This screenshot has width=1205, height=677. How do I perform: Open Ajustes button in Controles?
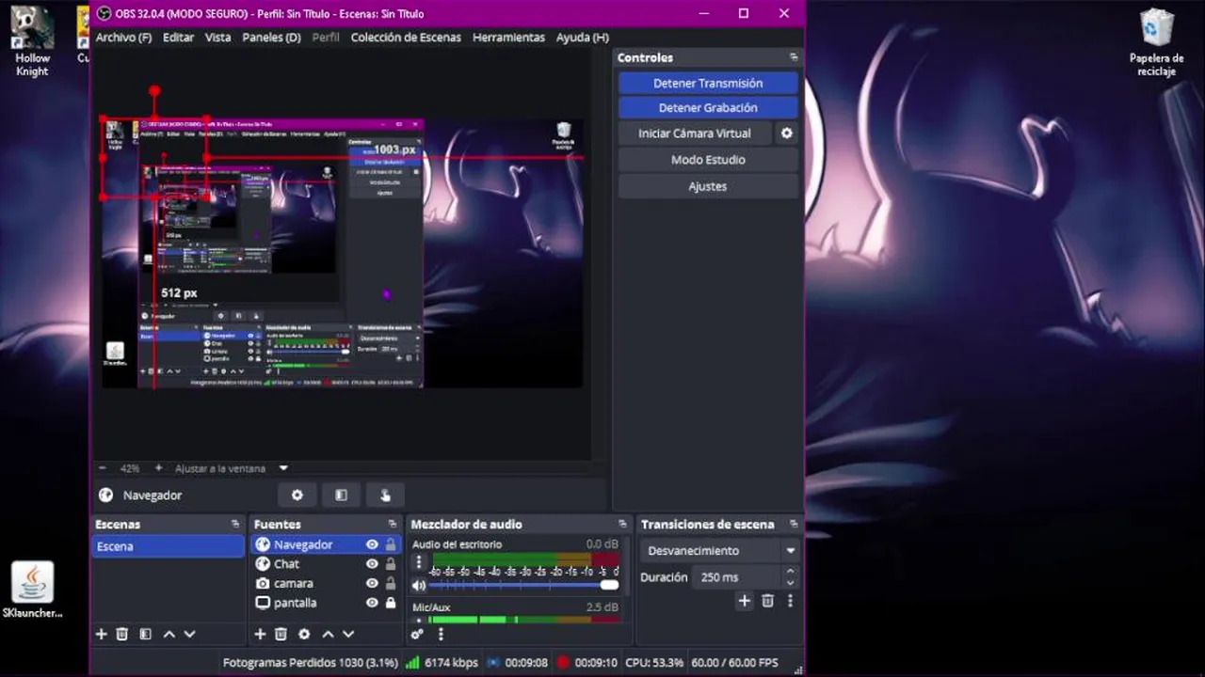pos(708,186)
